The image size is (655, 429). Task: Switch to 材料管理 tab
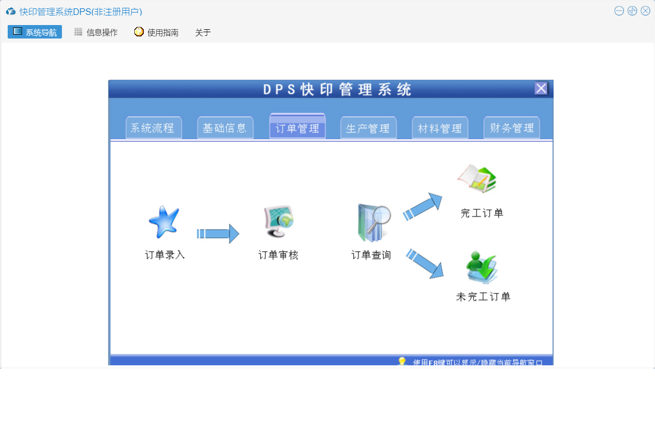click(440, 128)
